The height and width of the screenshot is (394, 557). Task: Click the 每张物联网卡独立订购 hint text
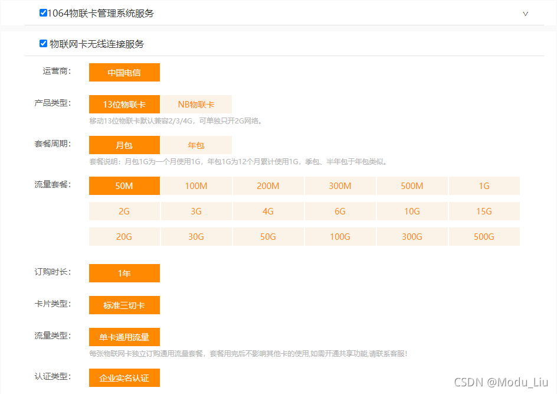tap(248, 354)
